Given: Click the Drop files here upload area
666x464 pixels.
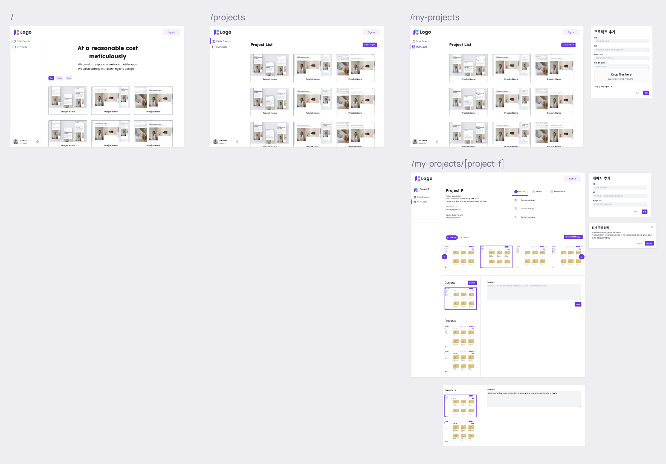Looking at the screenshot, I should click(x=621, y=76).
